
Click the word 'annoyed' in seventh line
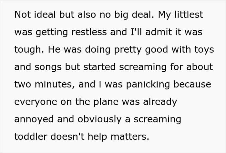34,119
